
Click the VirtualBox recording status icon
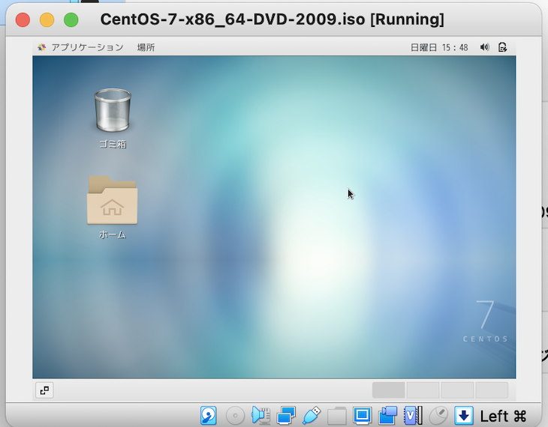387,416
